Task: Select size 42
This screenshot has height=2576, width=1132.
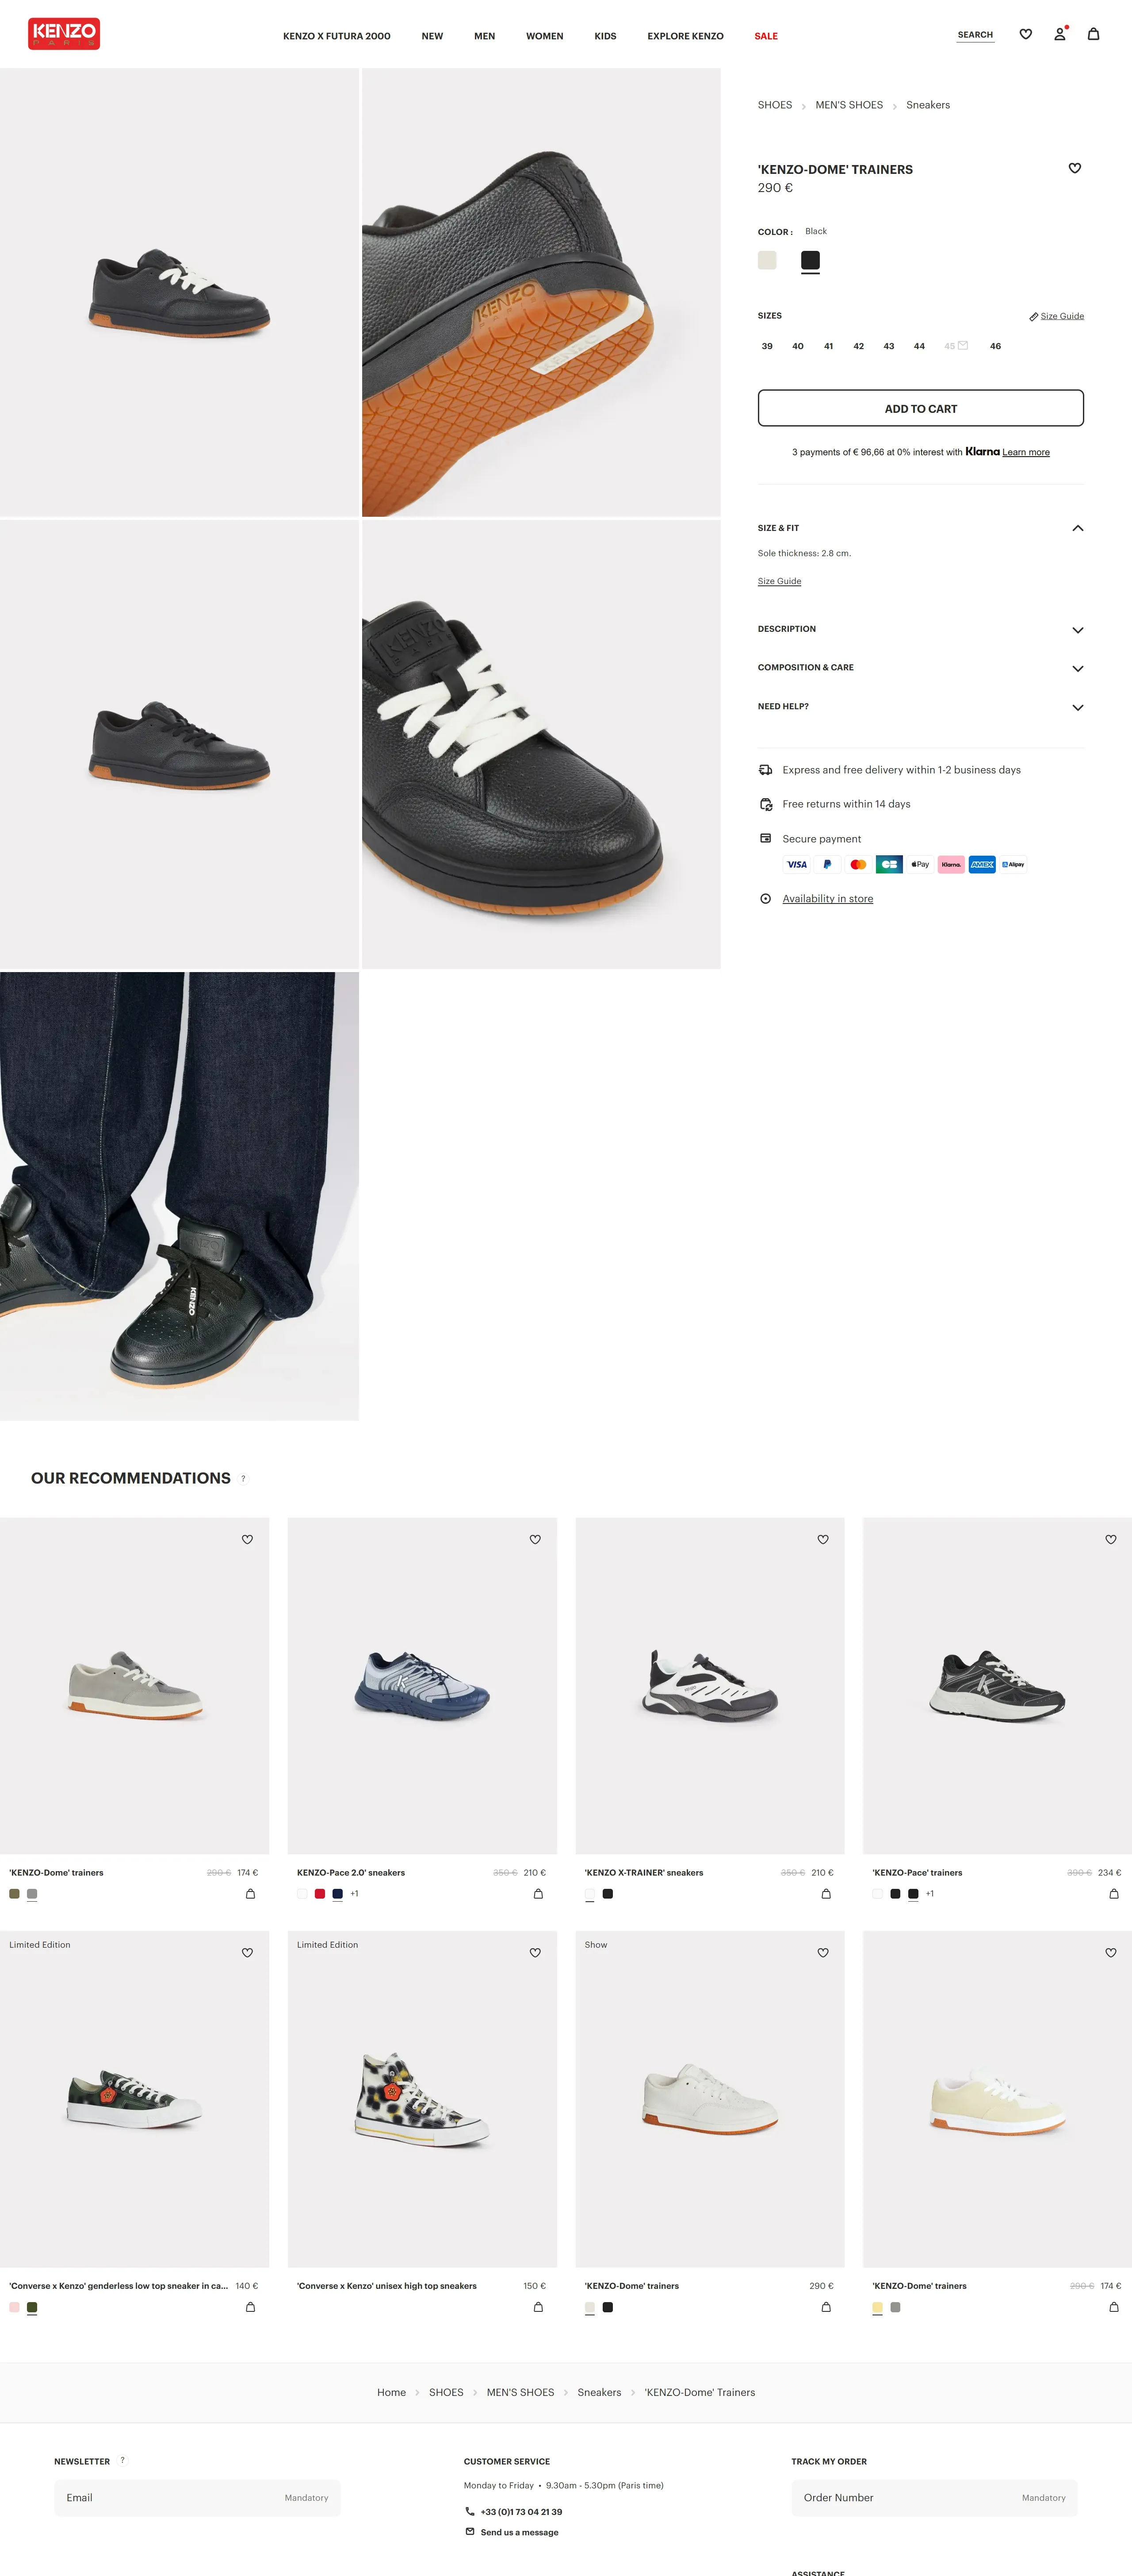Action: 858,346
